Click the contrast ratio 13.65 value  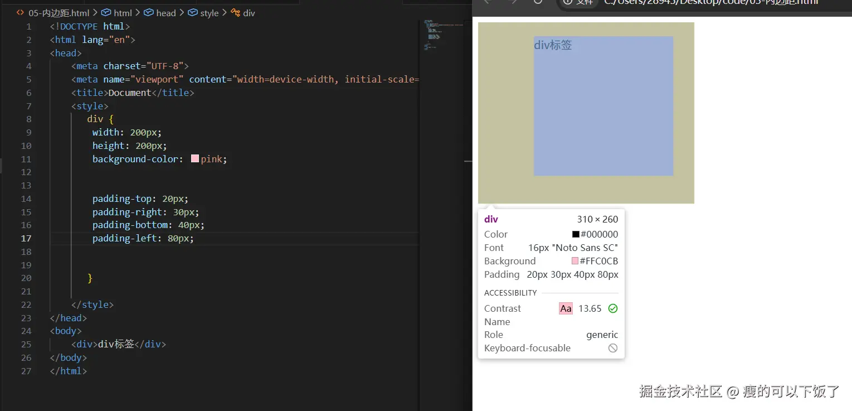pos(590,308)
